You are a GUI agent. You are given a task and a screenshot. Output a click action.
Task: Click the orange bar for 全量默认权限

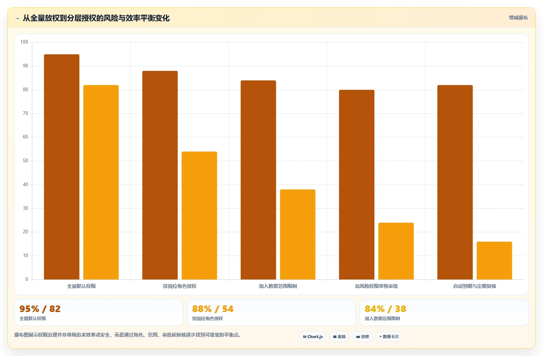click(x=101, y=182)
